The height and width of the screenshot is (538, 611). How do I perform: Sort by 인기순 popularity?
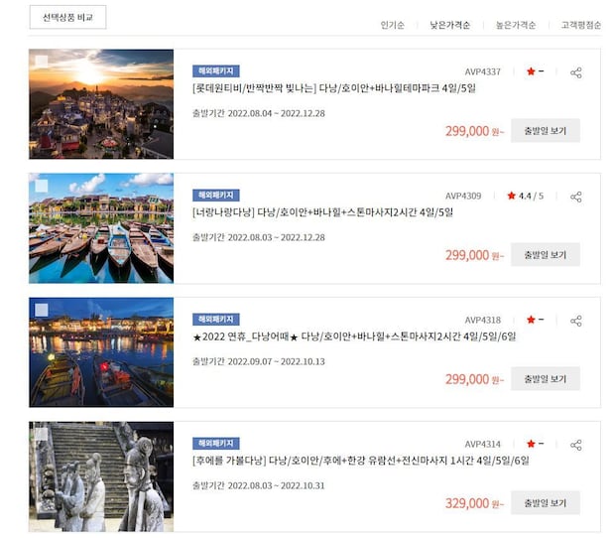393,26
